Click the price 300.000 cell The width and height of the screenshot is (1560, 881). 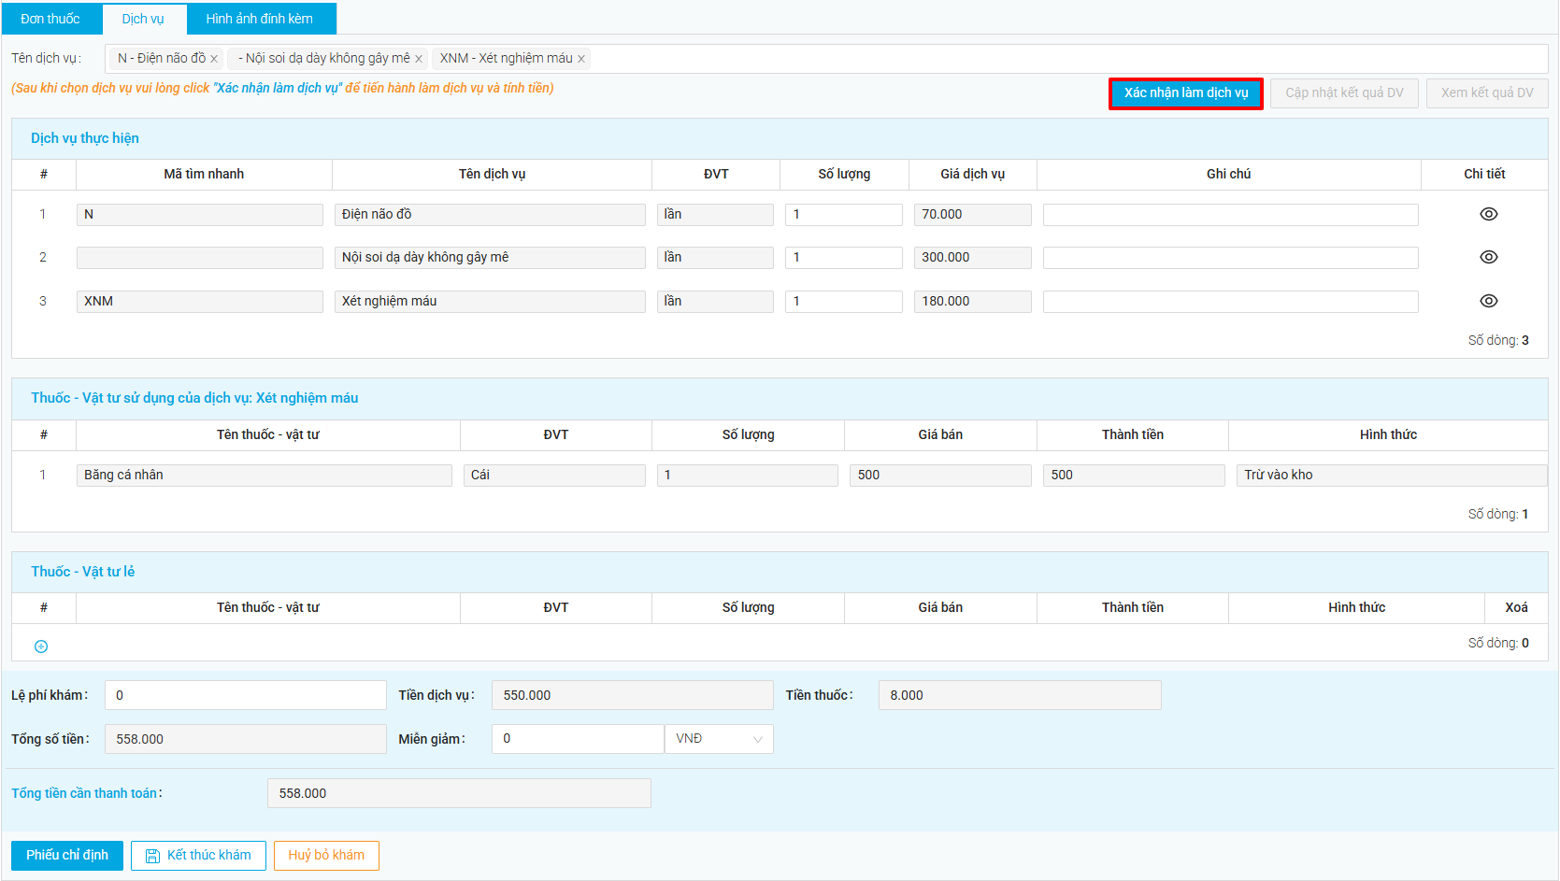(973, 258)
